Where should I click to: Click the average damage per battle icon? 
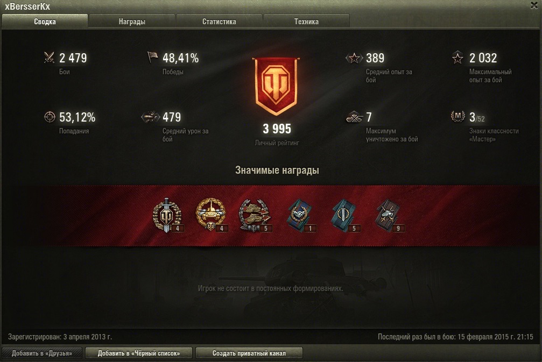click(x=150, y=117)
